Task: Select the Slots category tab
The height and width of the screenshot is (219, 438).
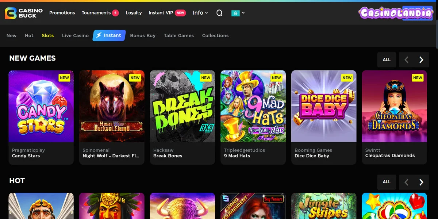Action: coord(48,35)
